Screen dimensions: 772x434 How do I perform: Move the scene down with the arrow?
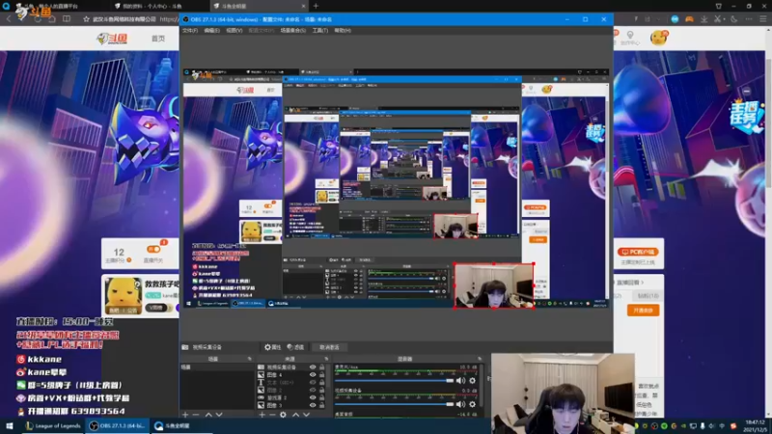(x=219, y=415)
